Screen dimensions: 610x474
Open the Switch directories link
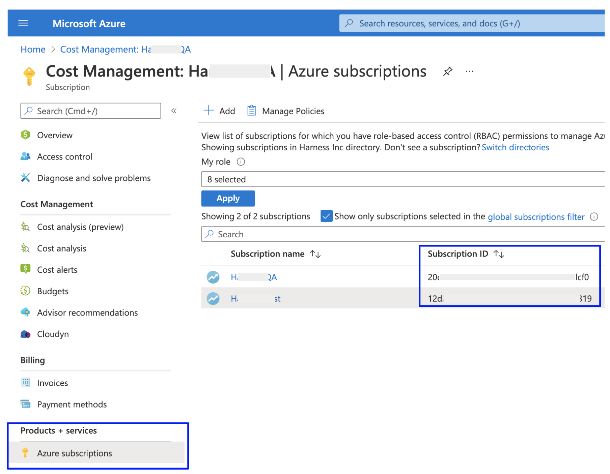pyautogui.click(x=515, y=147)
